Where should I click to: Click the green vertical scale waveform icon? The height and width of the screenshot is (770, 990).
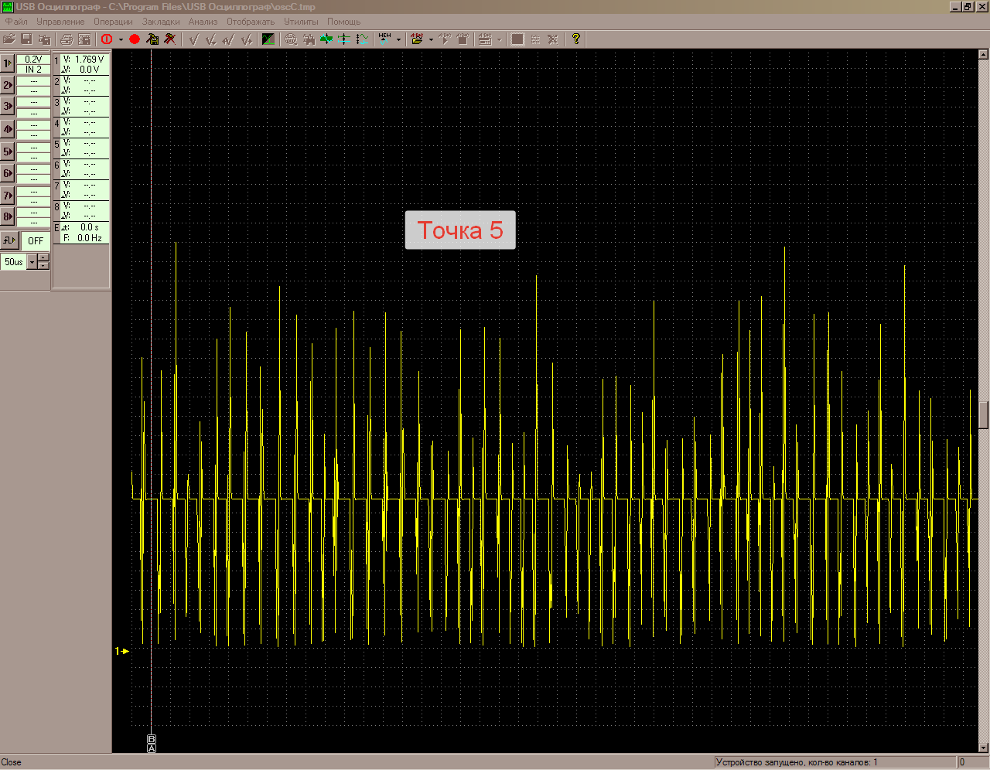[x=326, y=39]
